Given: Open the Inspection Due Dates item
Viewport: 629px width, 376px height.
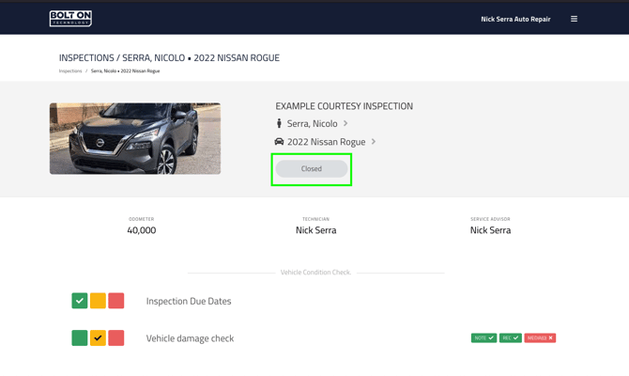Looking at the screenshot, I should pos(189,301).
